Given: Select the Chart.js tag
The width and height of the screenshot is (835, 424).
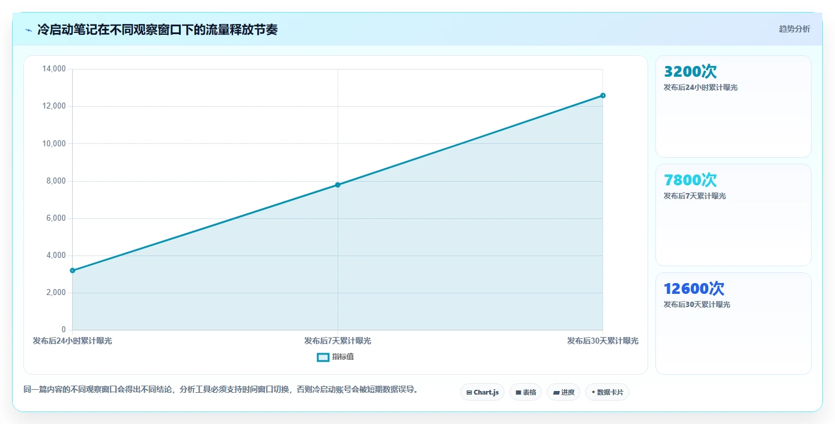Looking at the screenshot, I should click(482, 392).
